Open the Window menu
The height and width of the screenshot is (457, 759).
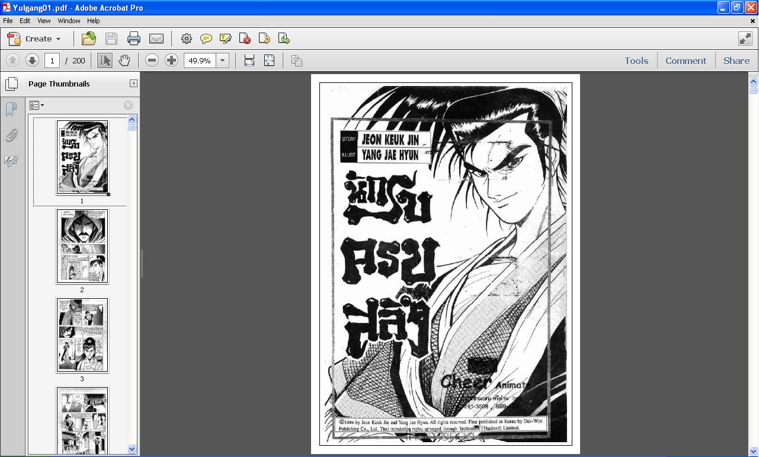coord(69,21)
